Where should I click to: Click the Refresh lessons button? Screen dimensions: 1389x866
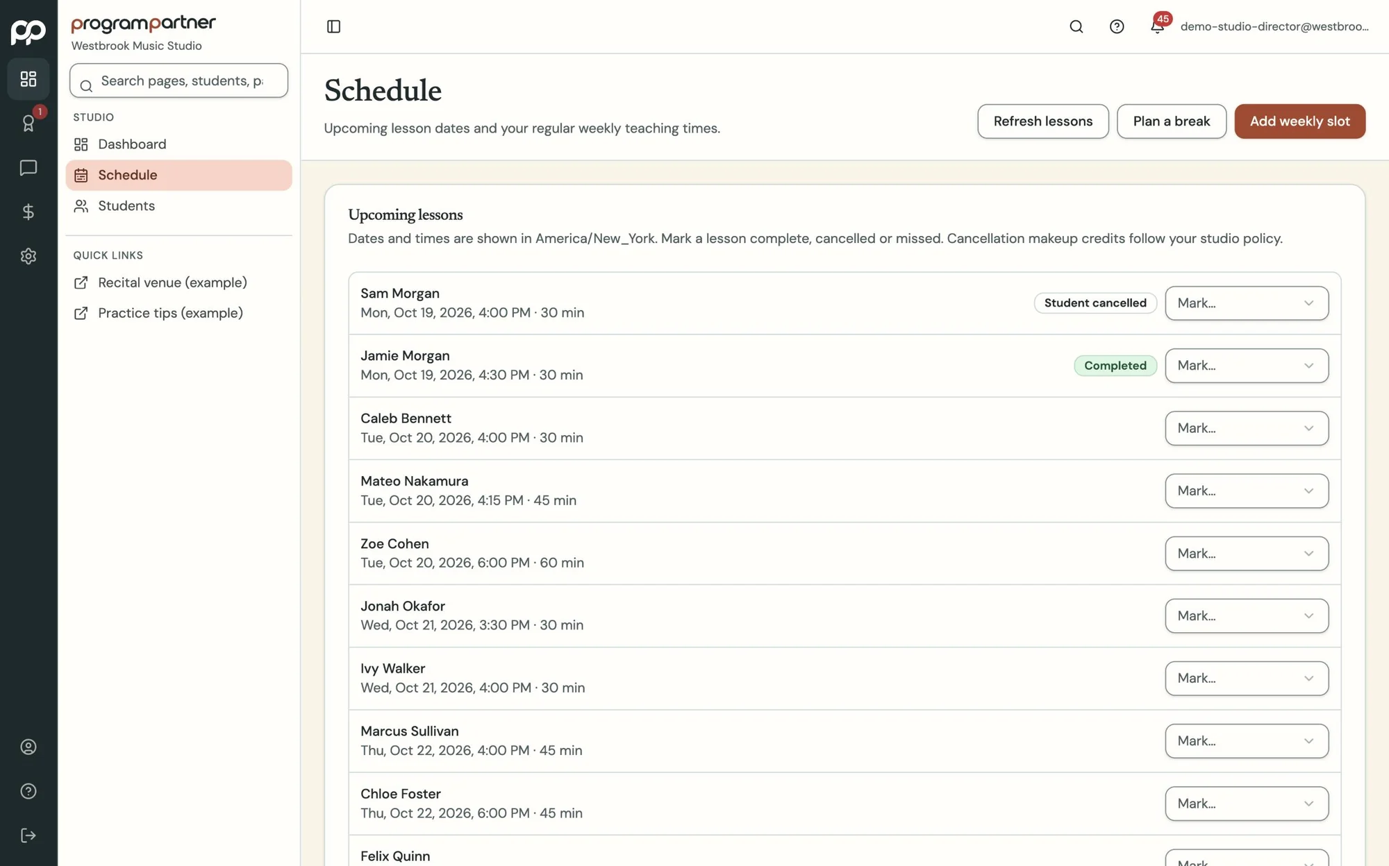pyautogui.click(x=1043, y=121)
